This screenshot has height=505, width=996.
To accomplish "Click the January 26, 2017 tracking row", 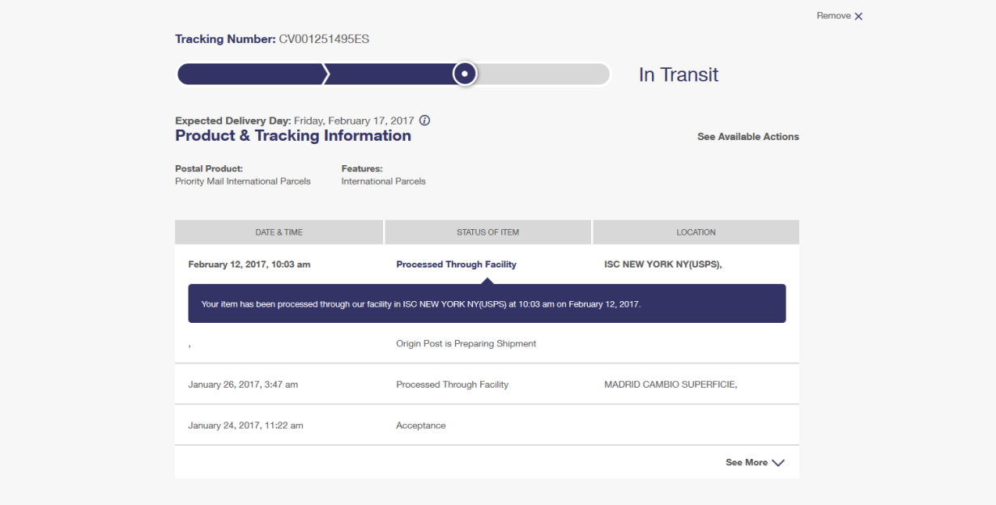I will [243, 384].
